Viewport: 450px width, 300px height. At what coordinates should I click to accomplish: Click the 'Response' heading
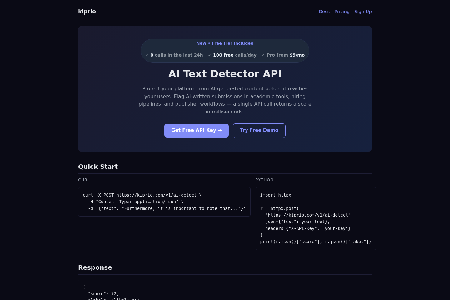95,267
